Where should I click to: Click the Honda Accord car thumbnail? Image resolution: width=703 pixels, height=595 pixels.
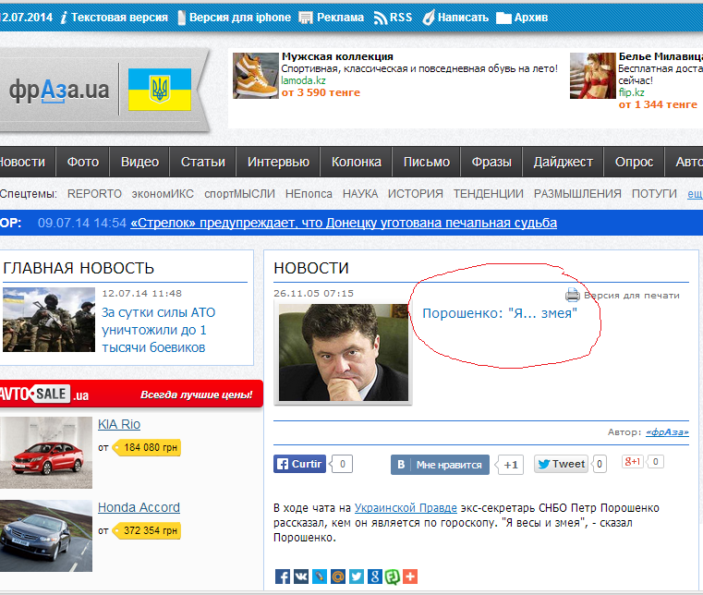click(46, 535)
